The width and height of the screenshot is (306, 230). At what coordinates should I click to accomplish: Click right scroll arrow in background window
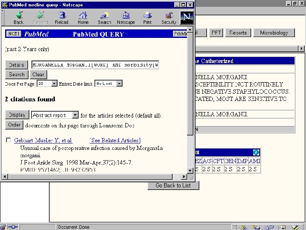301,48
